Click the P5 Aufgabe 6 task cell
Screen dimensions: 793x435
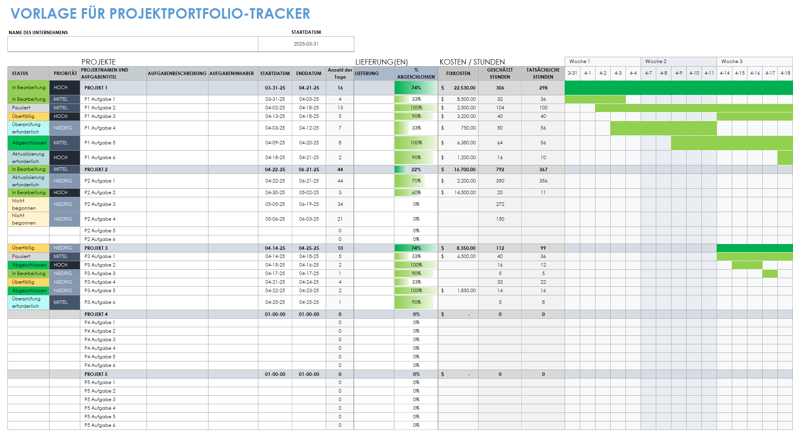[x=113, y=426]
